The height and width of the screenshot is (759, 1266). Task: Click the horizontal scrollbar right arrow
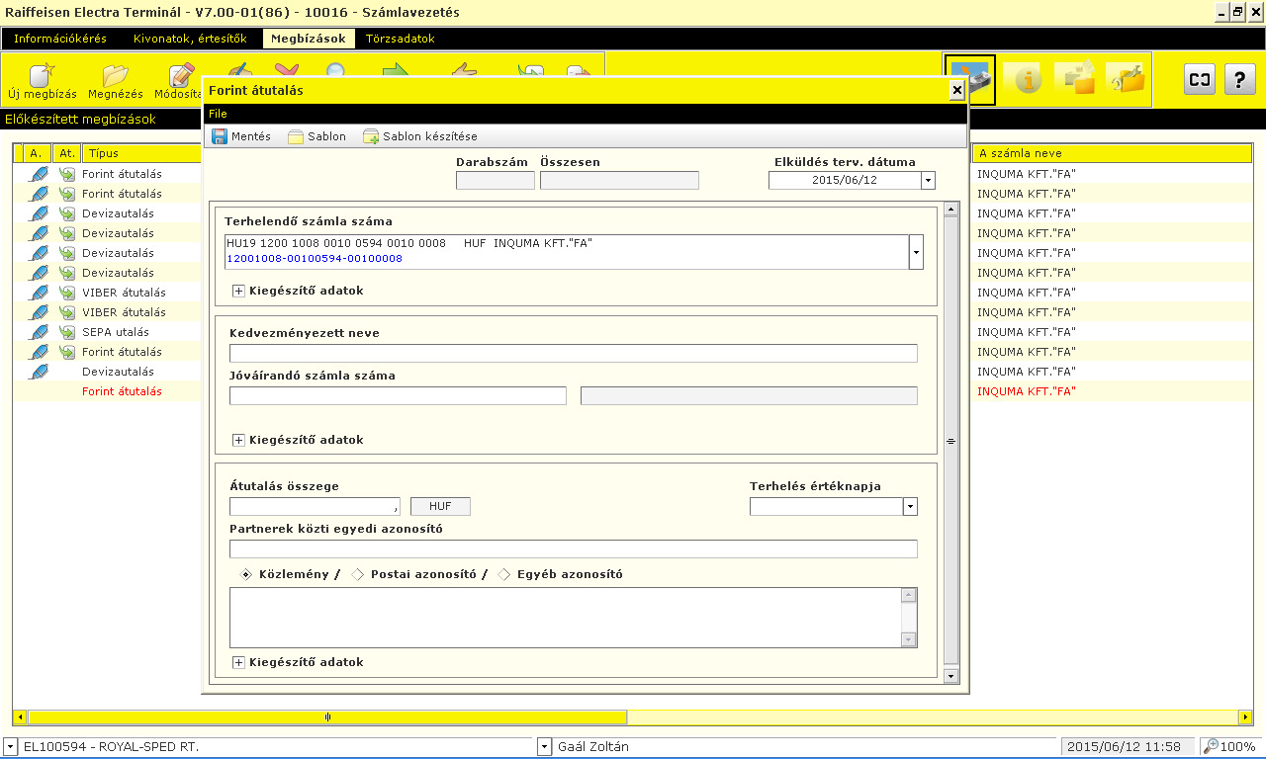click(1245, 717)
